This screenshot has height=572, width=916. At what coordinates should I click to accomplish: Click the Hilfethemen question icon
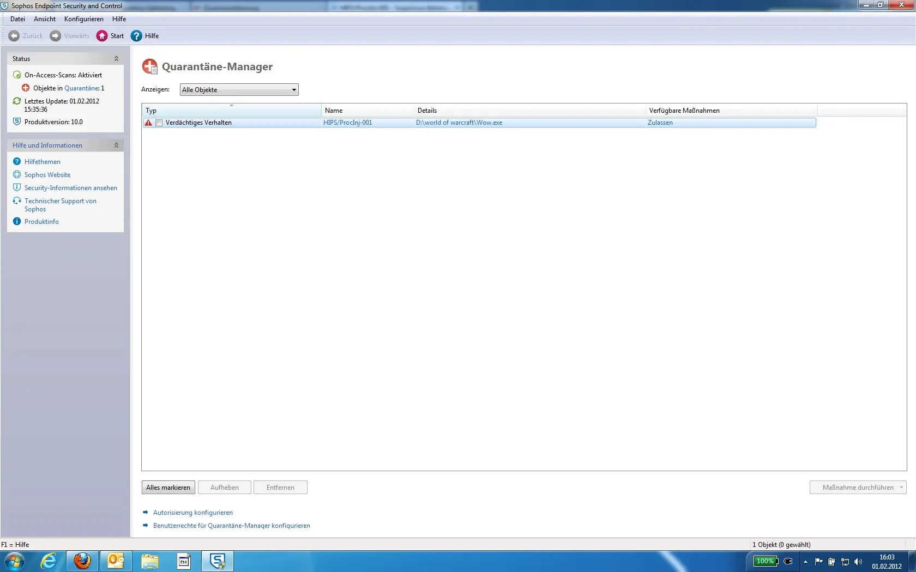coord(17,161)
